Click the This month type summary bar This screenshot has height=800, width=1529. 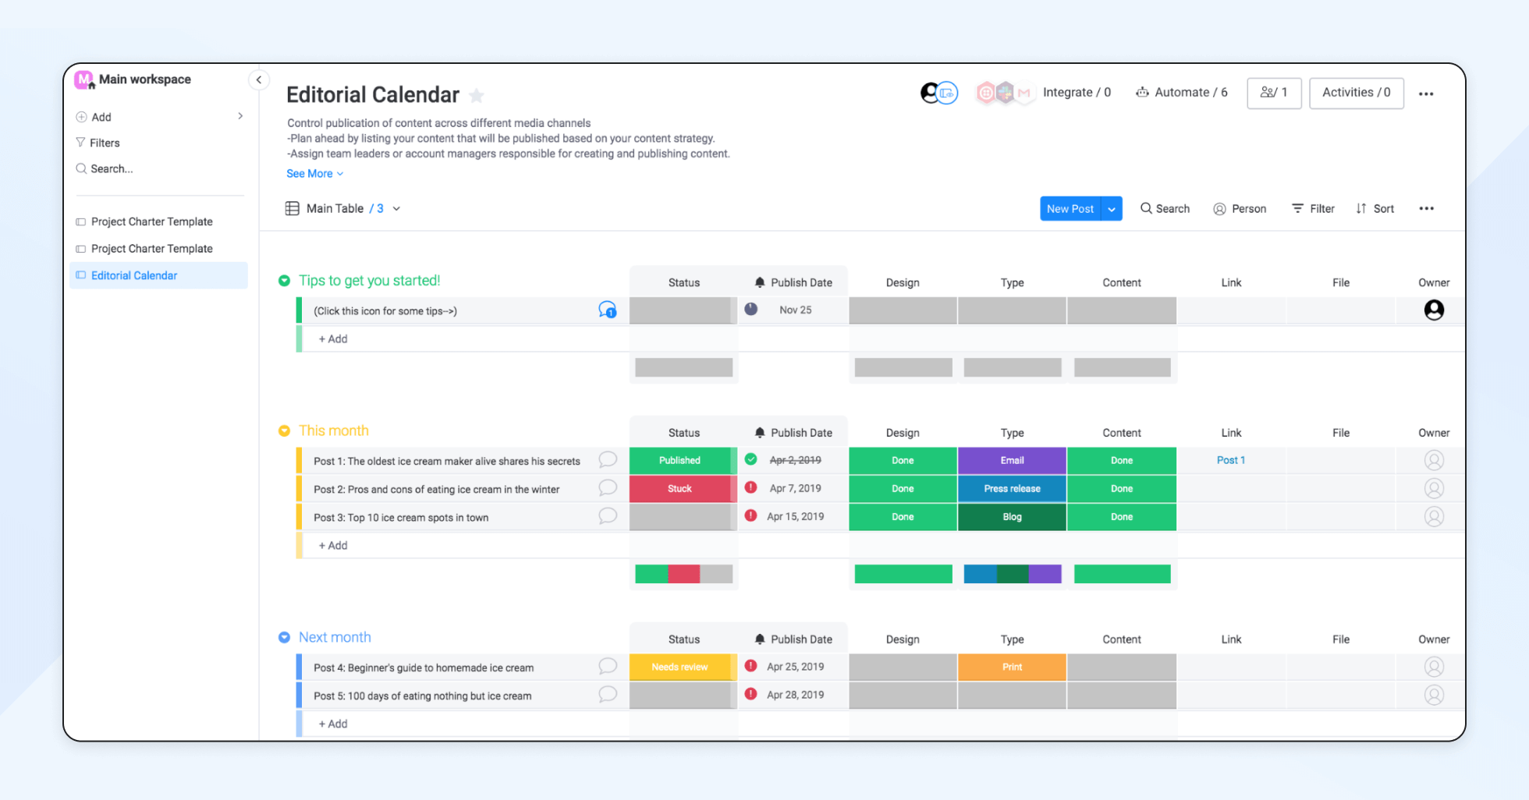click(1013, 575)
